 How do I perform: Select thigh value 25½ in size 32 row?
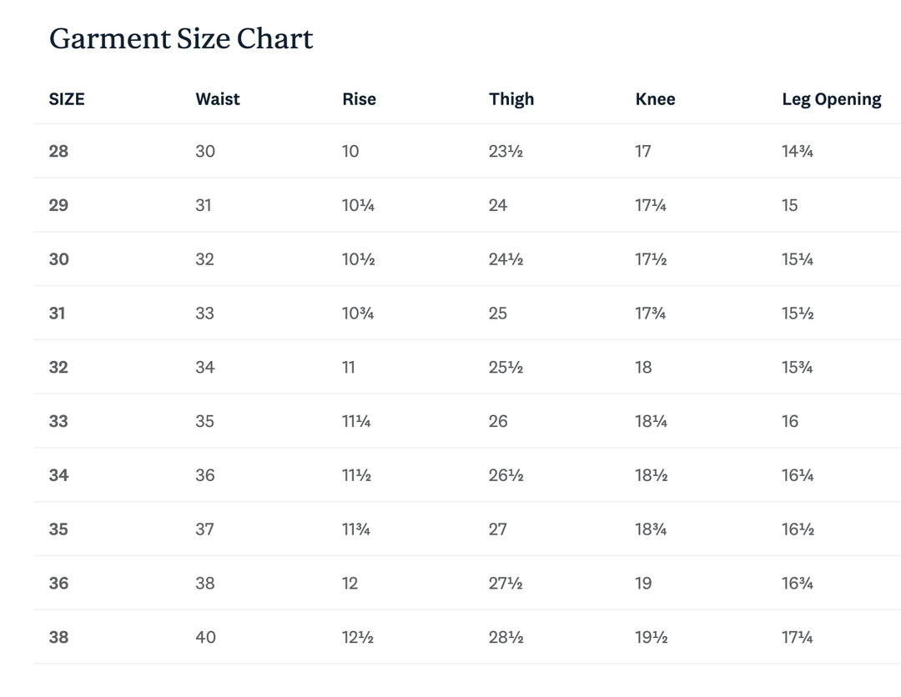(x=506, y=367)
